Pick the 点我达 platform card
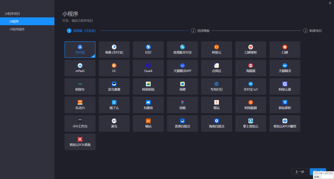Screen dimensions: 334x179 point(216,68)
